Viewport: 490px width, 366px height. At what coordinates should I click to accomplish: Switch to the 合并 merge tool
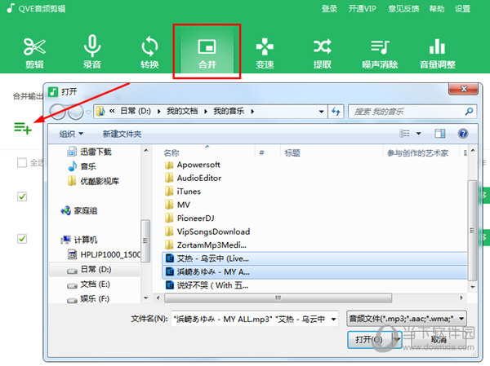coord(207,52)
